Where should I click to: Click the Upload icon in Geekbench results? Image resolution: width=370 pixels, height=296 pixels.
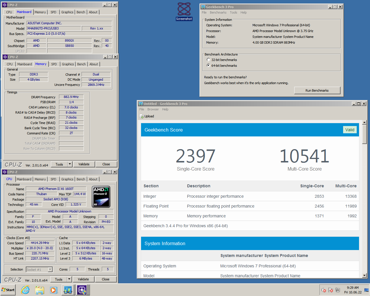coord(141,116)
